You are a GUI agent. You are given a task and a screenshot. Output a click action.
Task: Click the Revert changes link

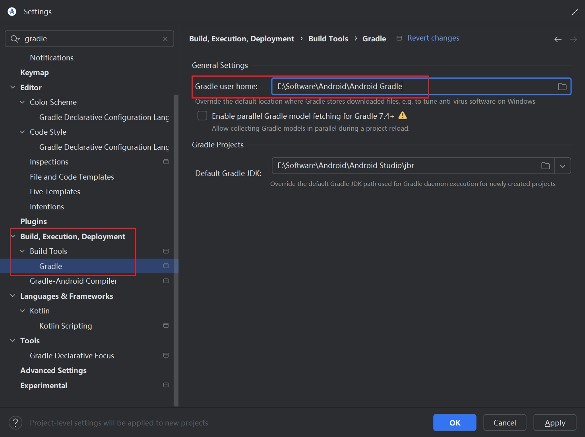[x=433, y=38]
